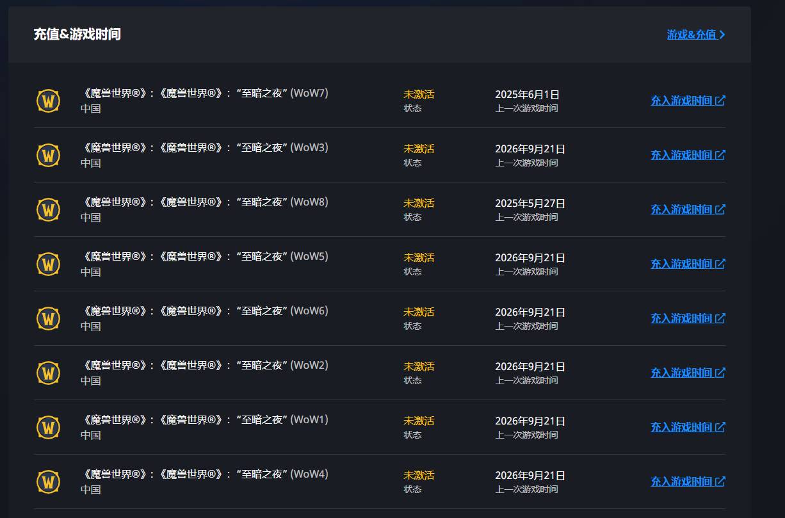Click the external-link icon in the WoW4 row

coord(720,482)
